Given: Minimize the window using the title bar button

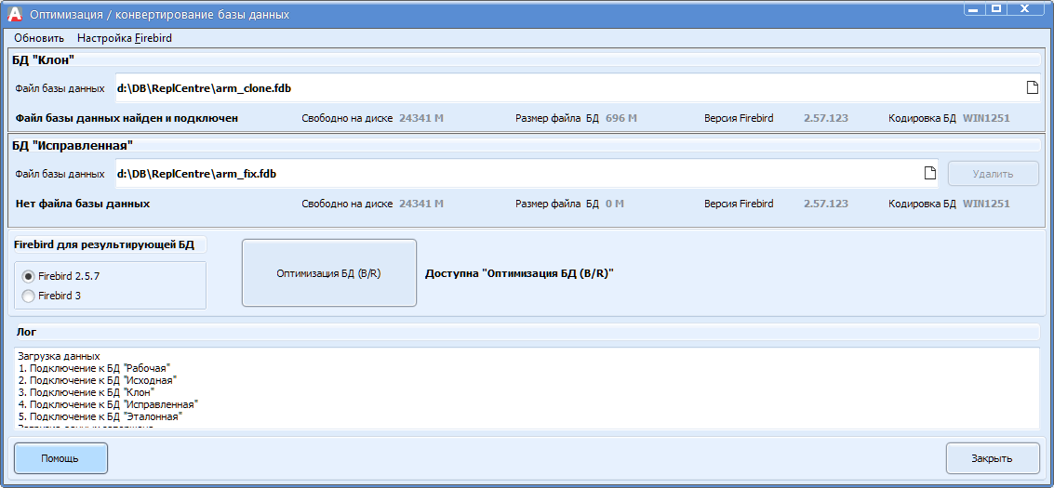Looking at the screenshot, I should tap(975, 8).
